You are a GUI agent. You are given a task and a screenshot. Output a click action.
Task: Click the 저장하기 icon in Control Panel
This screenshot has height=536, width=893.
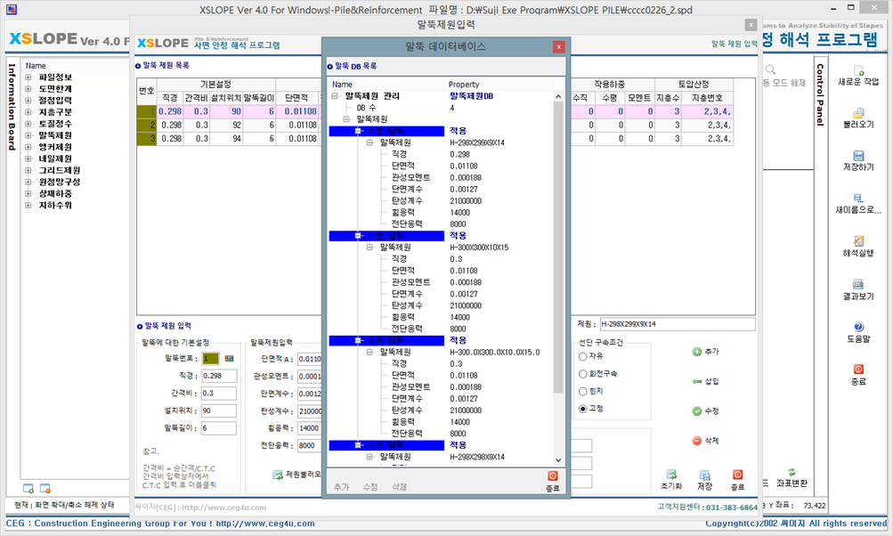858,156
